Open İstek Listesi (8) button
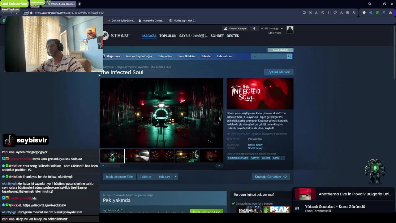Viewport: 396px width, 223px height. coord(280,50)
